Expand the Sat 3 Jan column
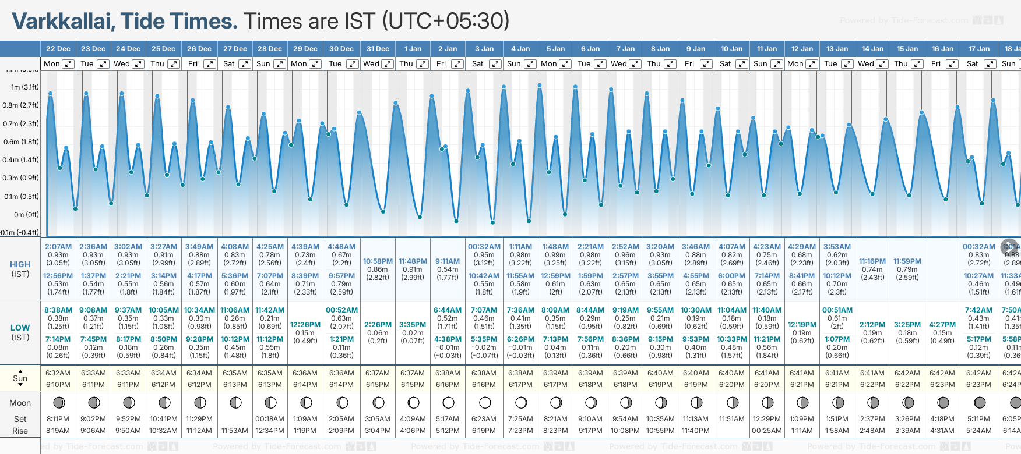This screenshot has height=454, width=1021. tap(495, 64)
